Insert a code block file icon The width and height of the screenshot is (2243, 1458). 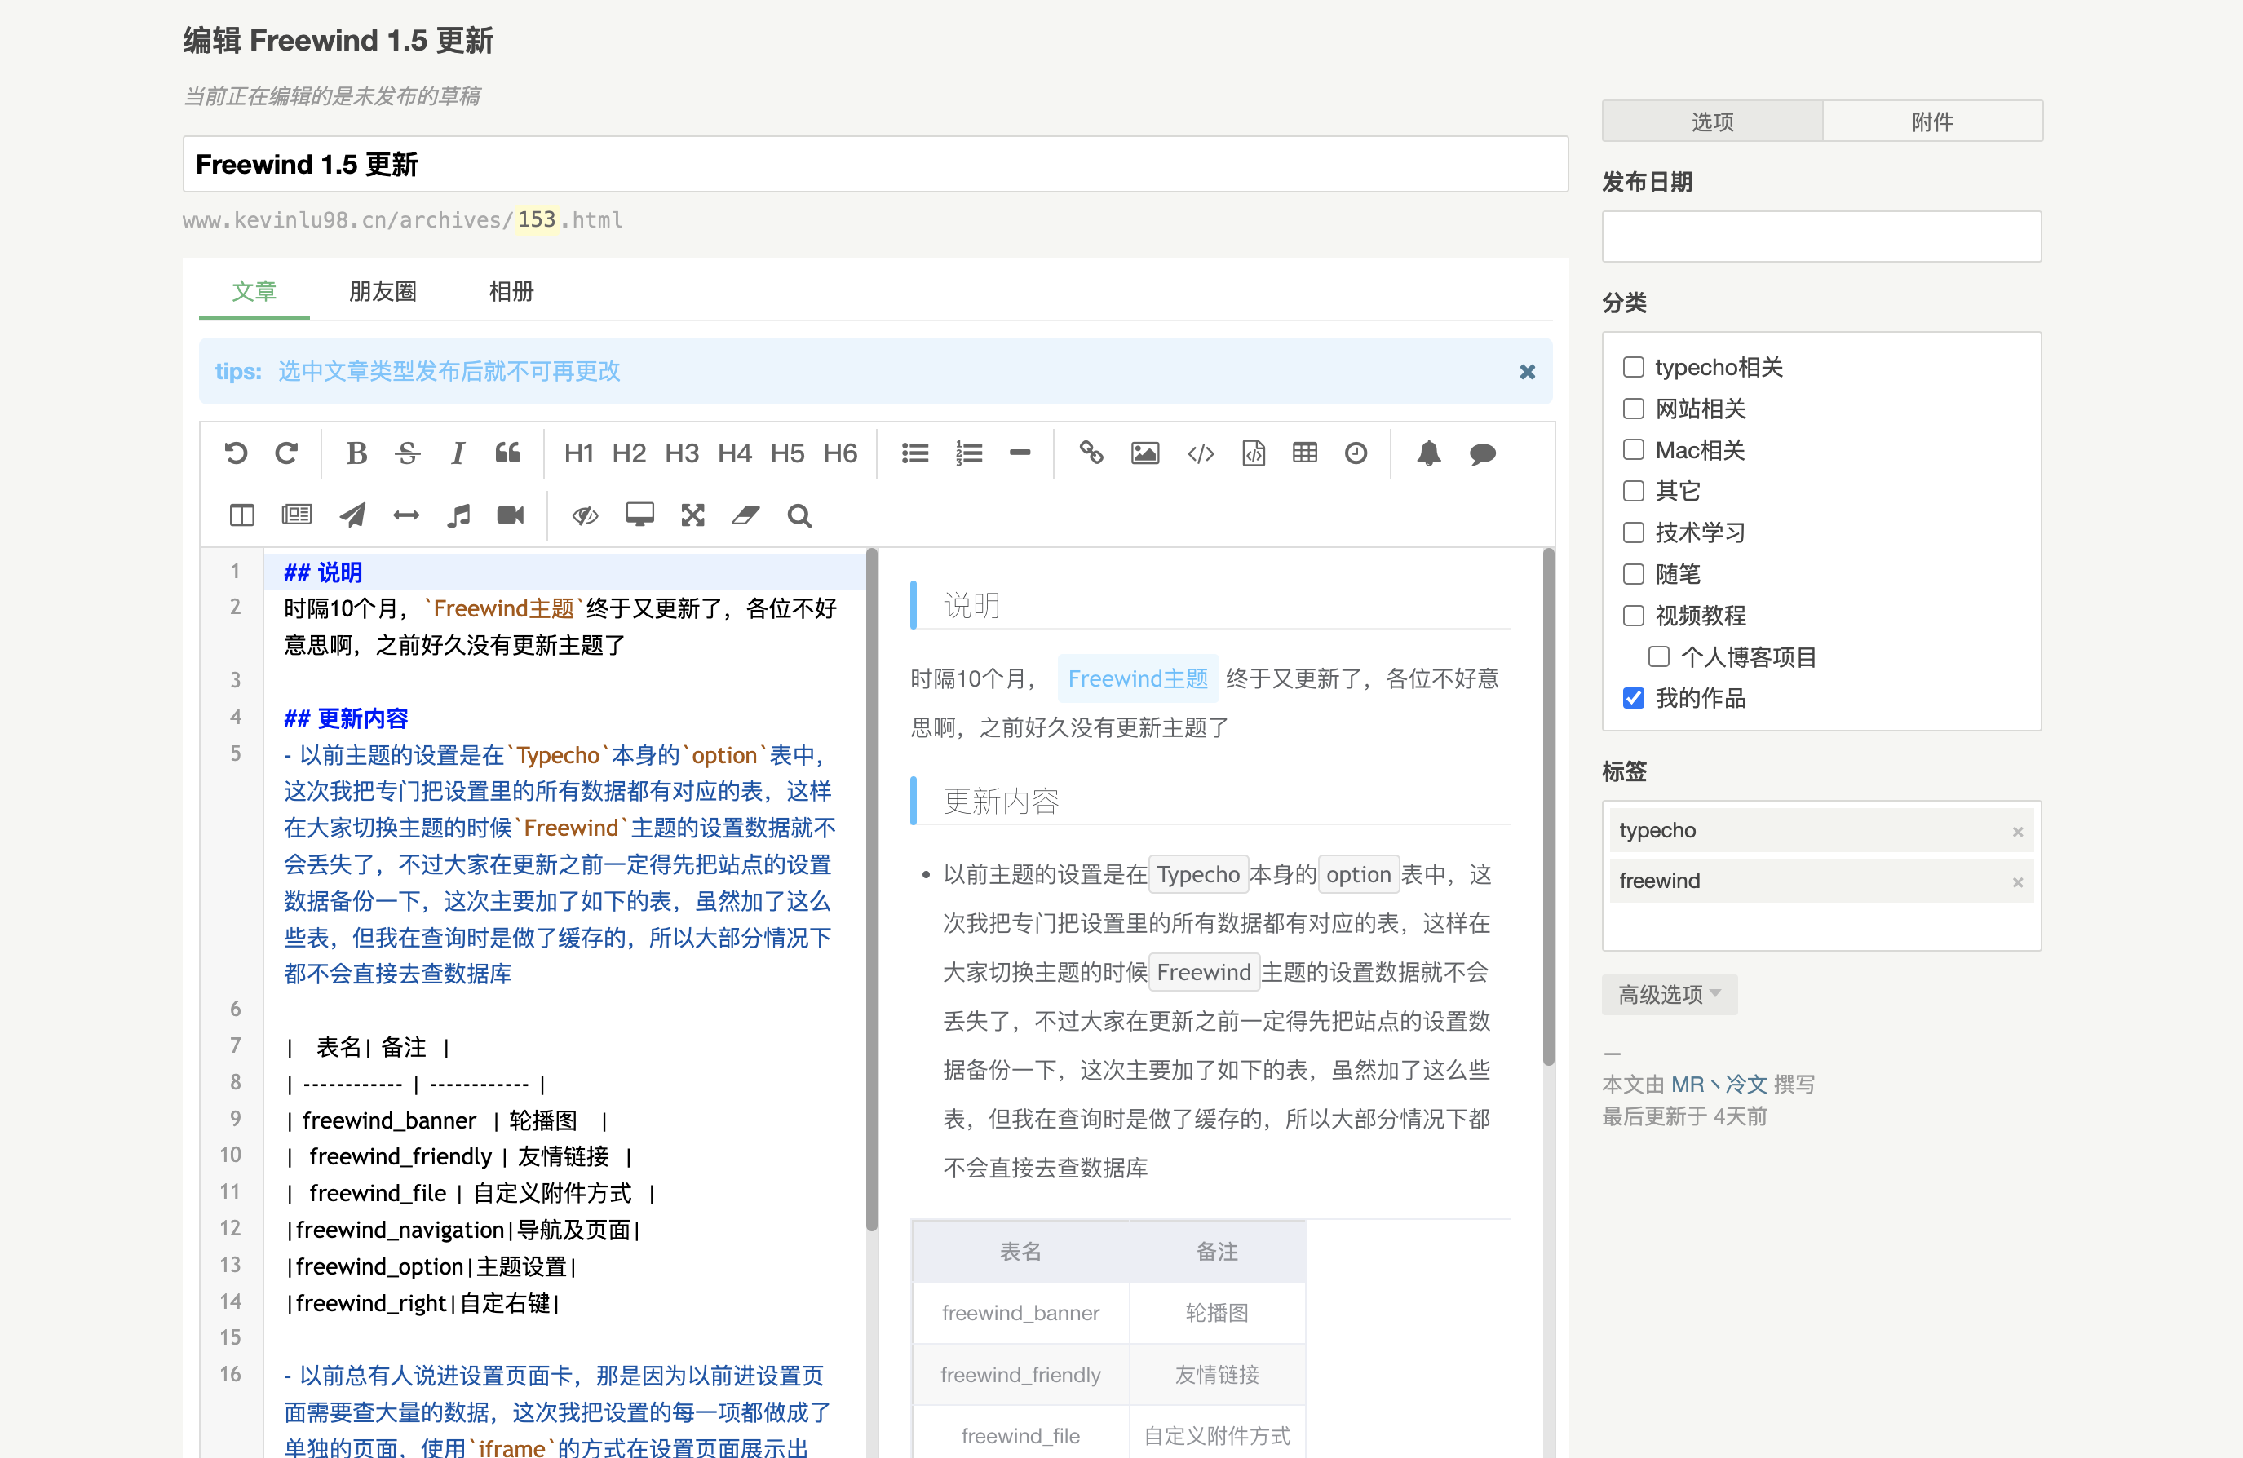[x=1254, y=453]
